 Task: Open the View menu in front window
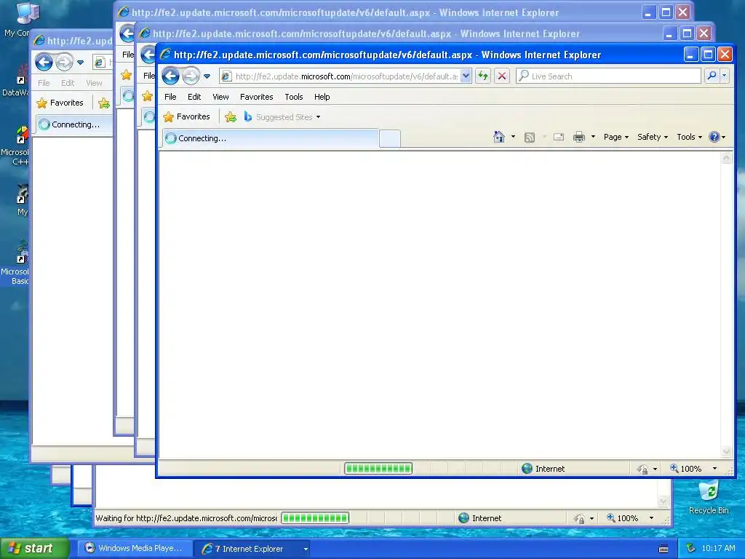pos(220,97)
